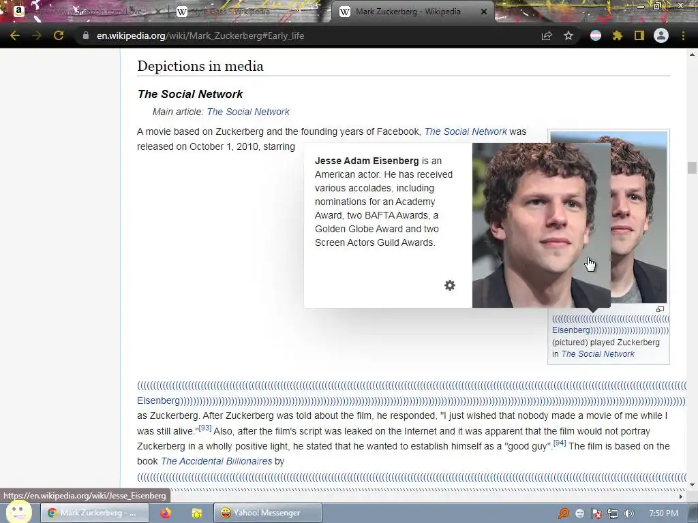Click the horizontal scroll right arrow

[681, 496]
